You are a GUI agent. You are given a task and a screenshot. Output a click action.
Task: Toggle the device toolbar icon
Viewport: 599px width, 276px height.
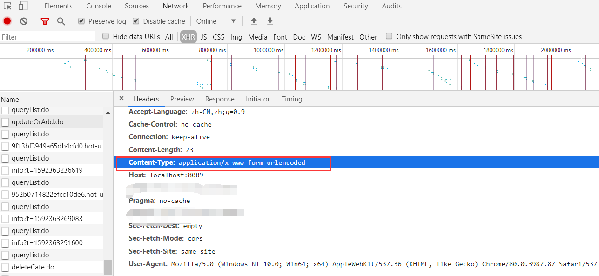(x=23, y=6)
